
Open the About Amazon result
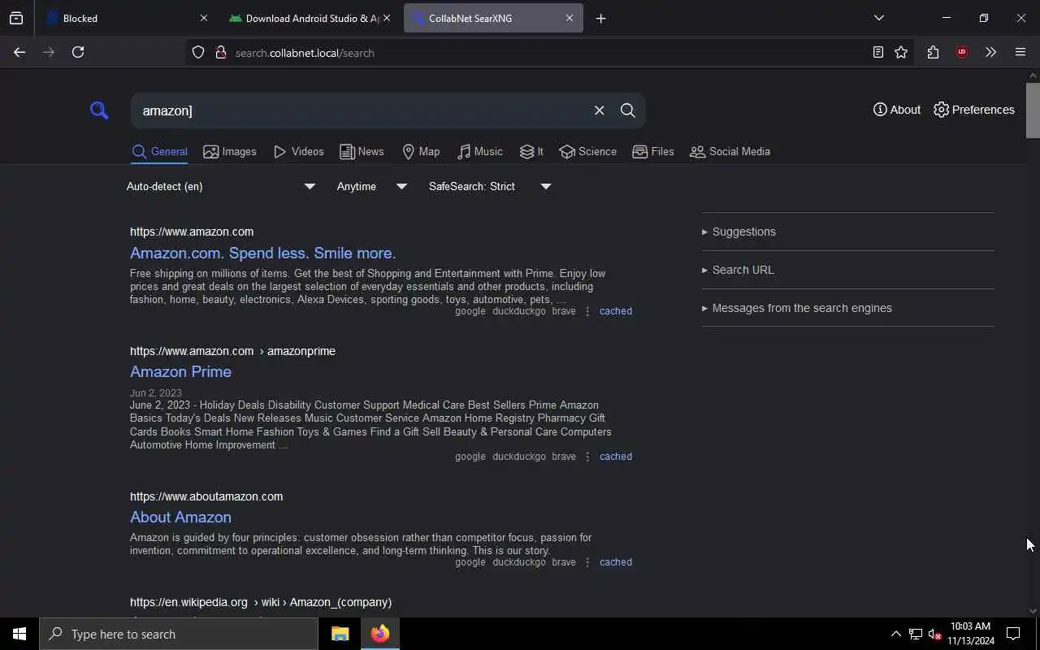click(180, 517)
